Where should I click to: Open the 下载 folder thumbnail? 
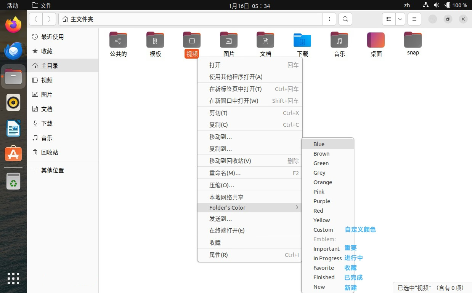click(302, 40)
